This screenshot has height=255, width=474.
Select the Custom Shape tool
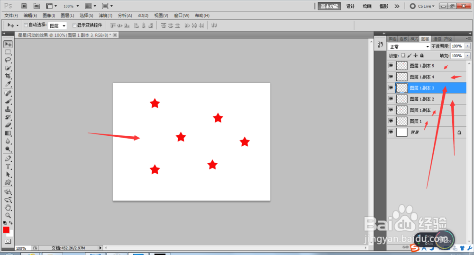pyautogui.click(x=8, y=182)
